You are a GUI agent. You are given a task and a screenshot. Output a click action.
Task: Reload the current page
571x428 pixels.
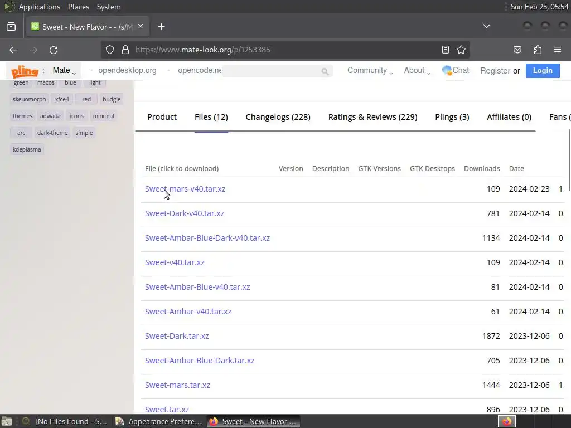(x=54, y=50)
